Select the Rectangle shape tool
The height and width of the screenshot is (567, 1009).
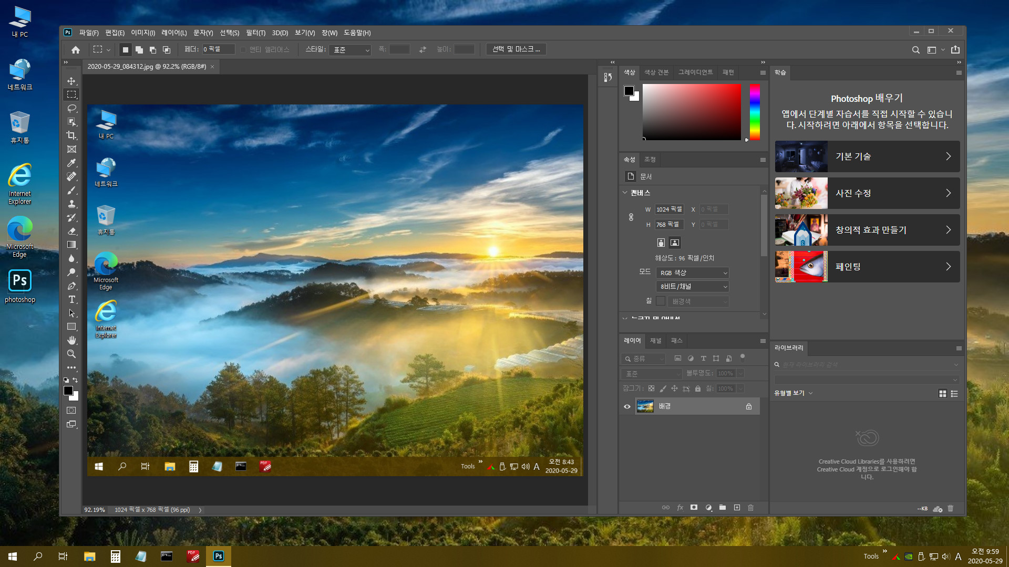(71, 327)
